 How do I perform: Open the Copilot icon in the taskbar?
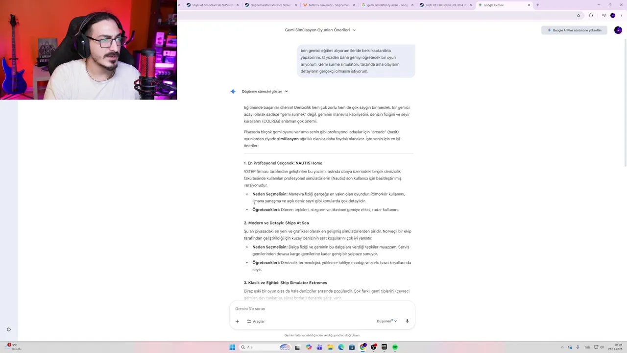point(309,347)
